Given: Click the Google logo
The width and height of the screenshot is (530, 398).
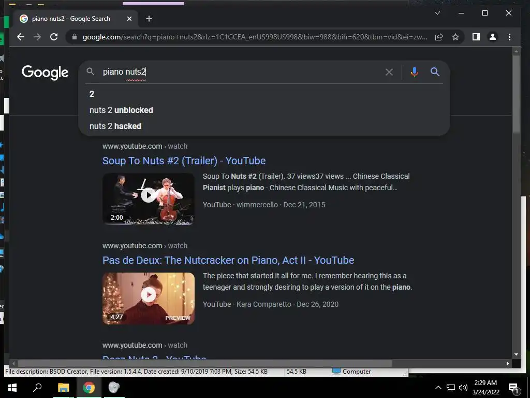Looking at the screenshot, I should [x=45, y=72].
